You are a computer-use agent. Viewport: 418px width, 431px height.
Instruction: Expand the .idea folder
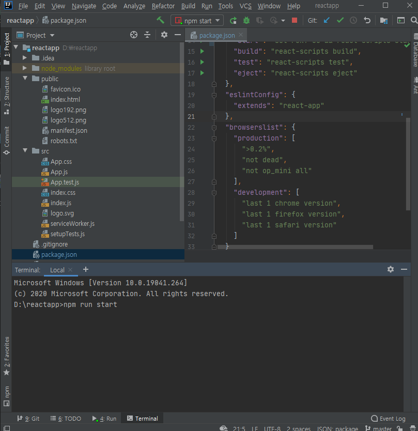pos(25,58)
